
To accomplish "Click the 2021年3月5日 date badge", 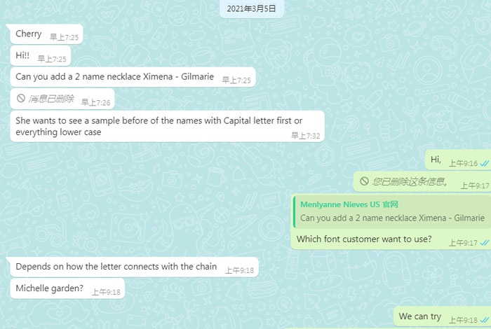I will tap(251, 8).
